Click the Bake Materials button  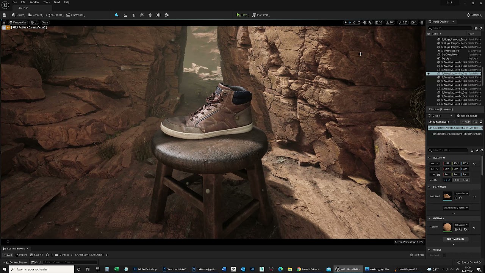pos(455,239)
